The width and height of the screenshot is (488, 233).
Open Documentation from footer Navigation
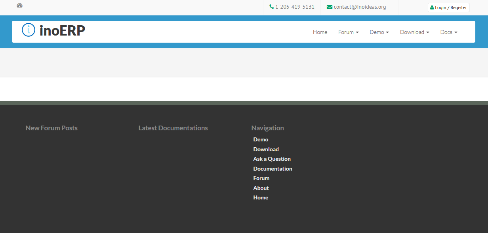pyautogui.click(x=273, y=169)
